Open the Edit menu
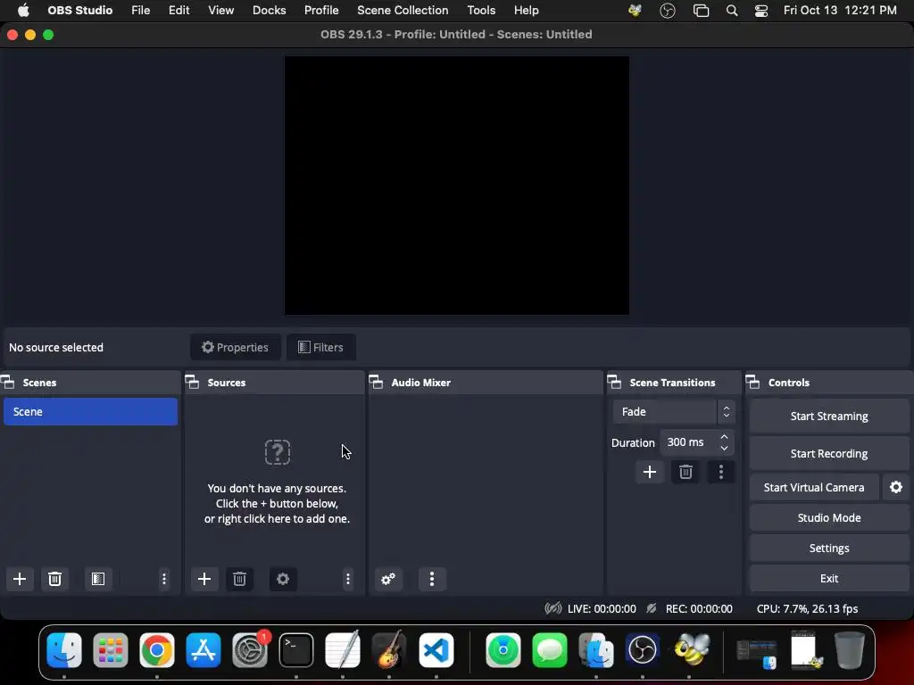The image size is (914, 685). coord(179,11)
